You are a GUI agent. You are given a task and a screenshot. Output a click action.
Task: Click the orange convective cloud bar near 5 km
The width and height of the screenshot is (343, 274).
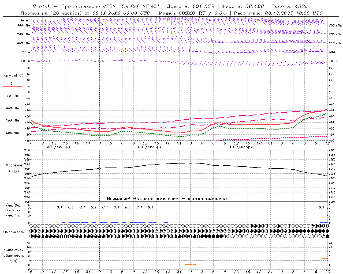point(325,258)
